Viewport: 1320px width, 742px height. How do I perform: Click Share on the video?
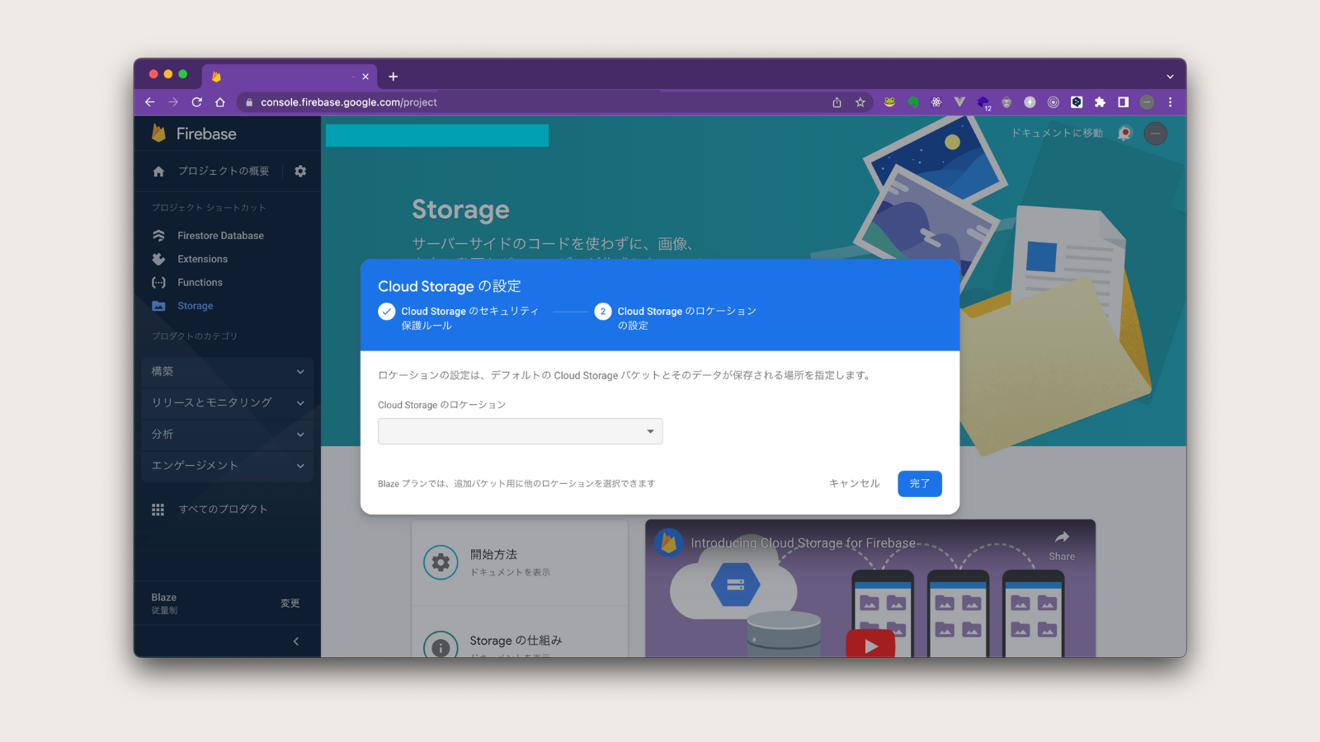click(x=1062, y=546)
